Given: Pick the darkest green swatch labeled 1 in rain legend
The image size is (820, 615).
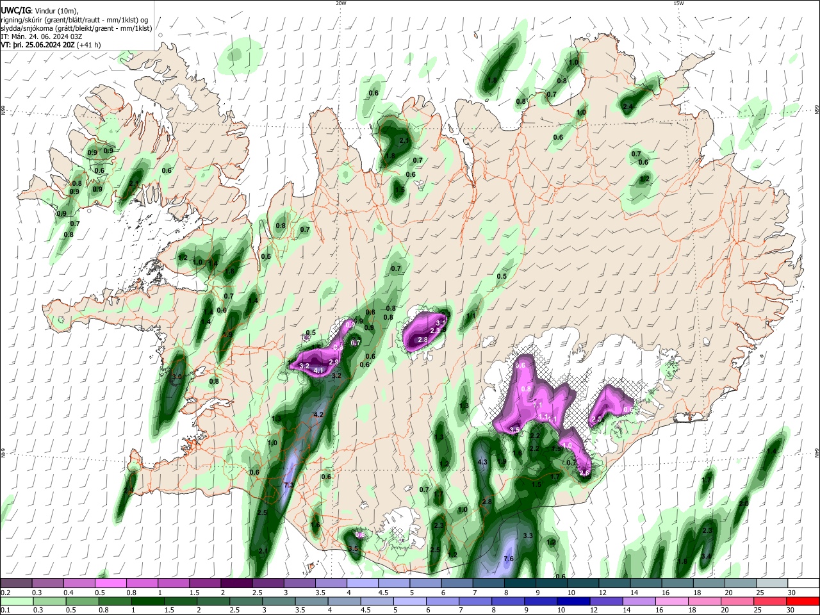Looking at the screenshot, I should 147,601.
